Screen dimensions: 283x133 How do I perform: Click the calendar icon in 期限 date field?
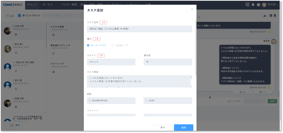click(90, 100)
